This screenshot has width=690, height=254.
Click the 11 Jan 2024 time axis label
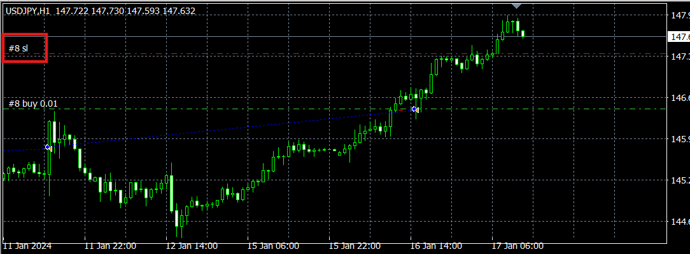(x=27, y=246)
